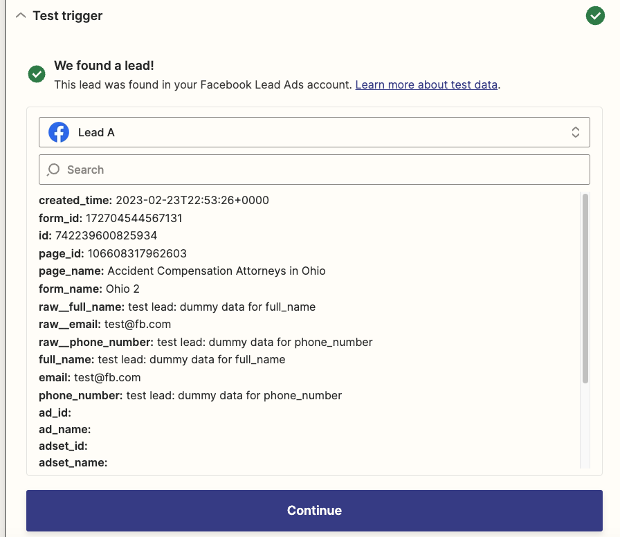Select the empty ad_id row

coord(55,413)
